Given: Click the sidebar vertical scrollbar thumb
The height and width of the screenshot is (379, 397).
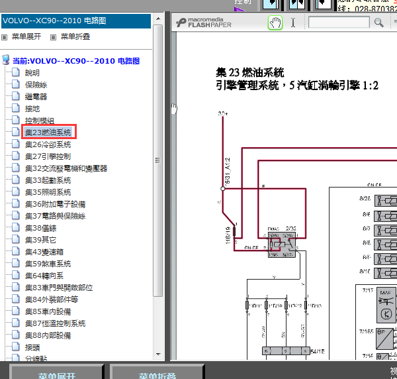Looking at the screenshot, I should [x=158, y=160].
